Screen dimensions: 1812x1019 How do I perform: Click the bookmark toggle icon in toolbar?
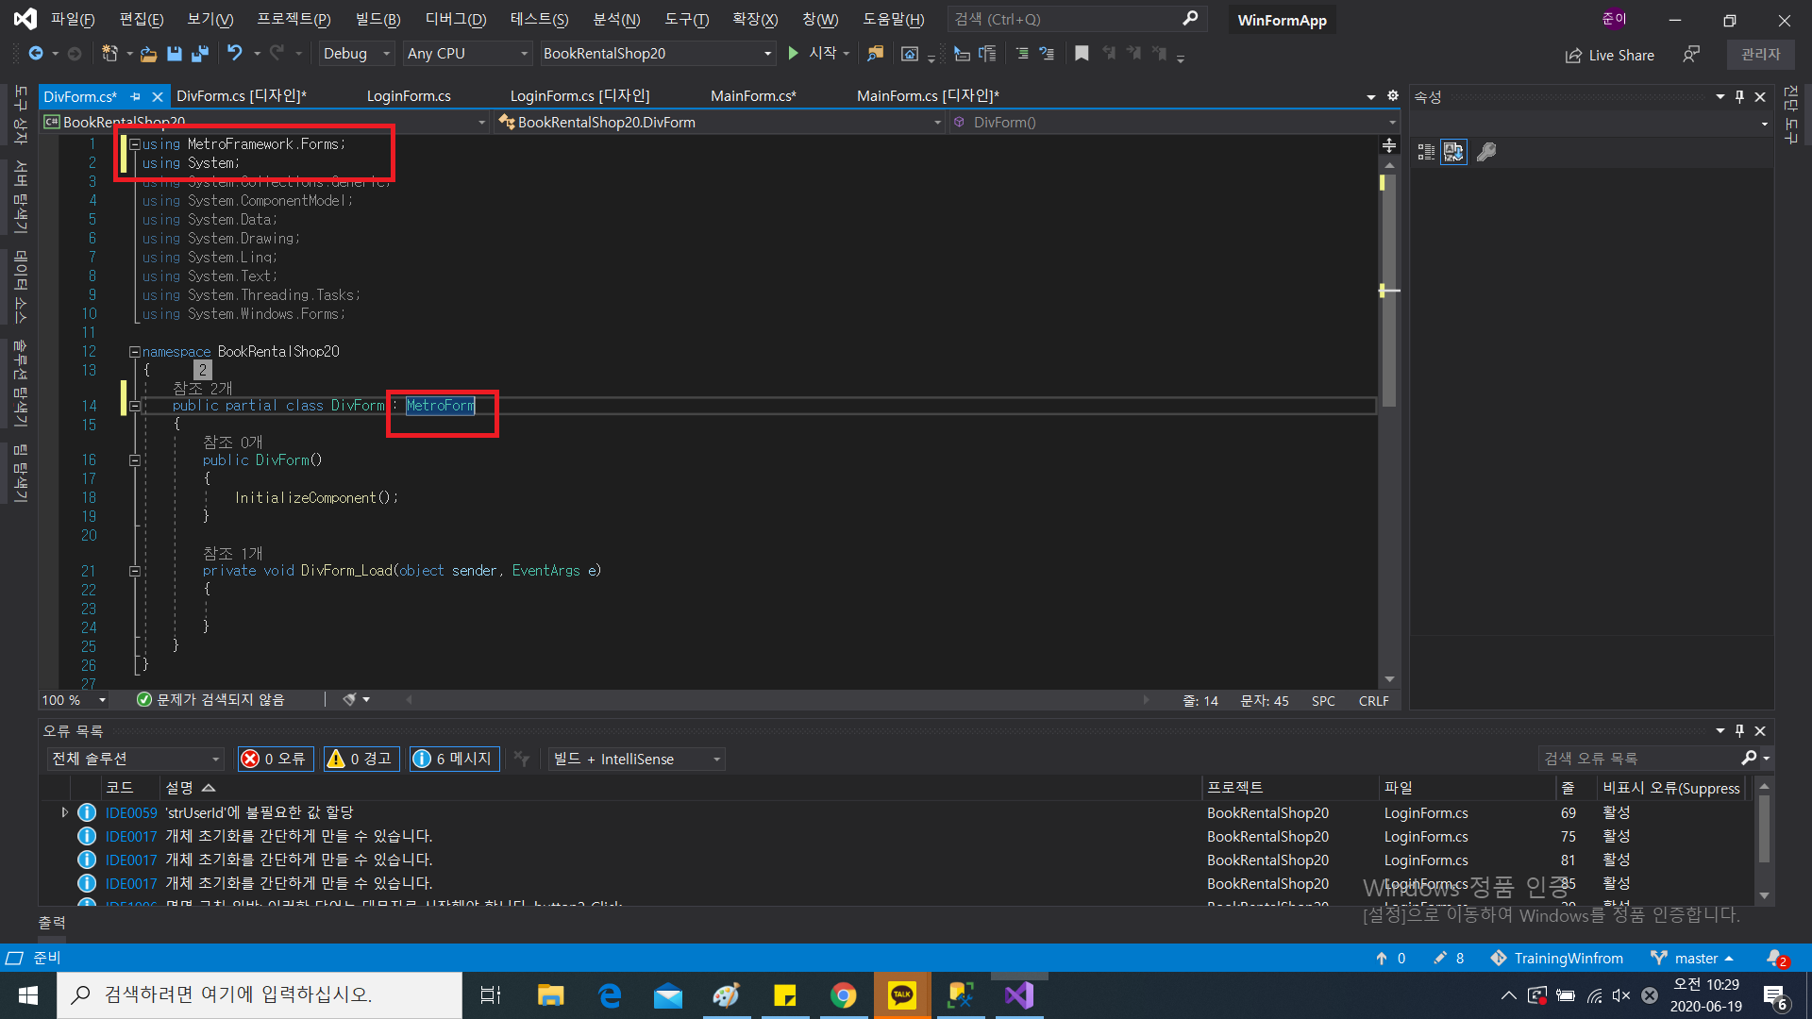(1082, 54)
